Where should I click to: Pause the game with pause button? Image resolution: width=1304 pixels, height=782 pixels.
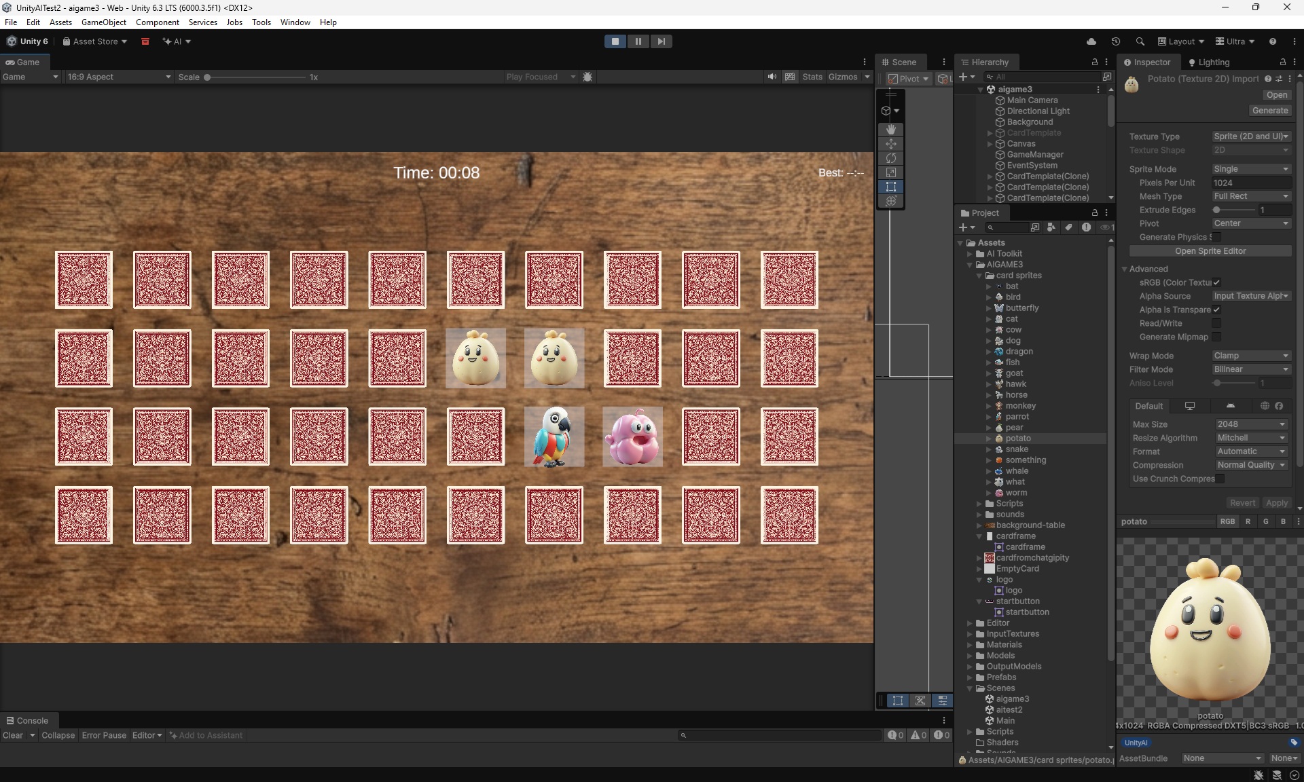click(x=638, y=41)
